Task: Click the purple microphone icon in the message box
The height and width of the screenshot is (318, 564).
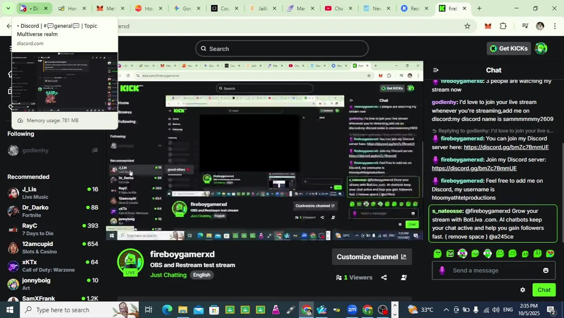Action: [442, 270]
